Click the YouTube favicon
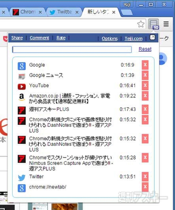 [22, 87]
